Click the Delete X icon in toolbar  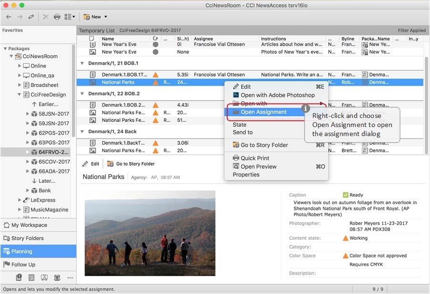[46, 17]
